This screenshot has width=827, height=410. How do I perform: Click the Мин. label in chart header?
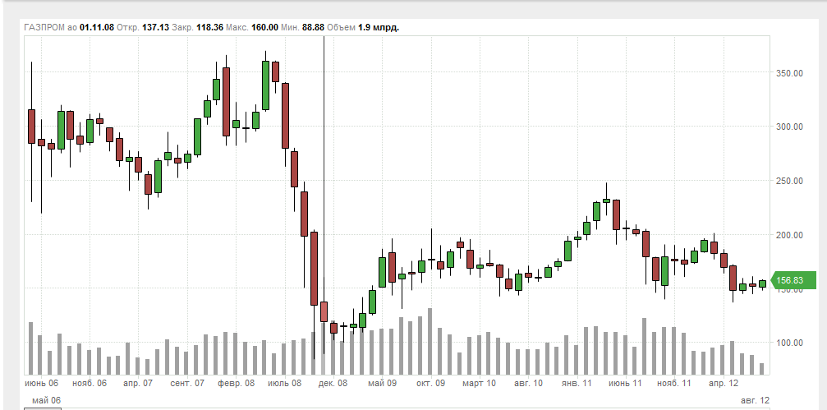point(290,27)
